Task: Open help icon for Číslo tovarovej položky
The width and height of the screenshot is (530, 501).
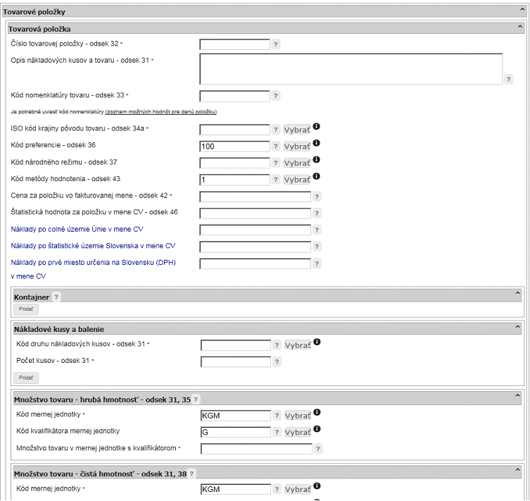Action: tap(275, 44)
